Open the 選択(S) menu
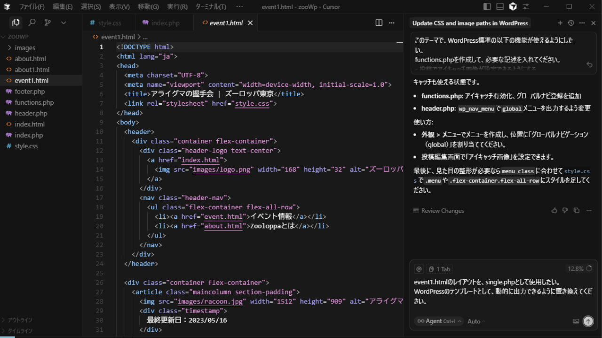This screenshot has width=602, height=338. click(x=91, y=7)
